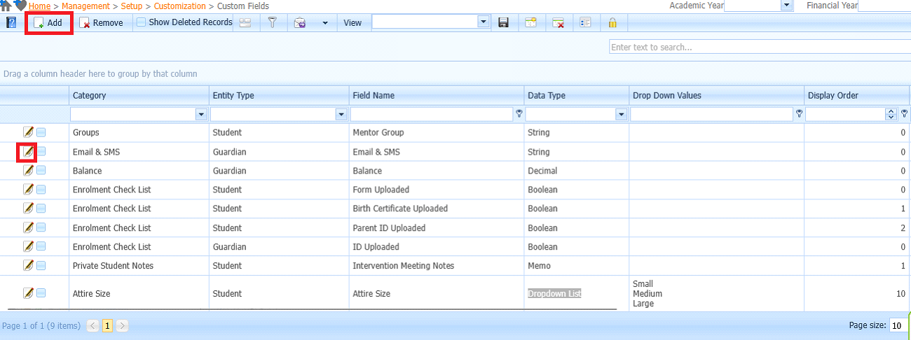
Task: Click the group panel icon beside Show Deleted Records
Action: [x=245, y=22]
